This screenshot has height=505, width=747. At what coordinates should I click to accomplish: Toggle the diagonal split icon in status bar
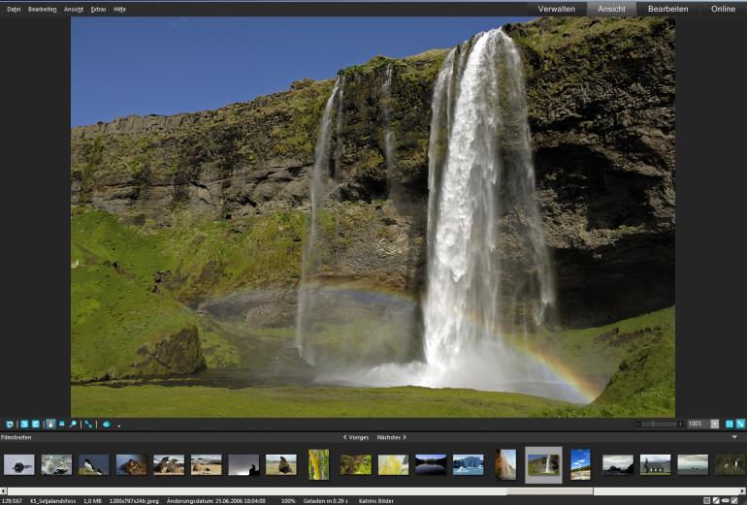coord(716,501)
